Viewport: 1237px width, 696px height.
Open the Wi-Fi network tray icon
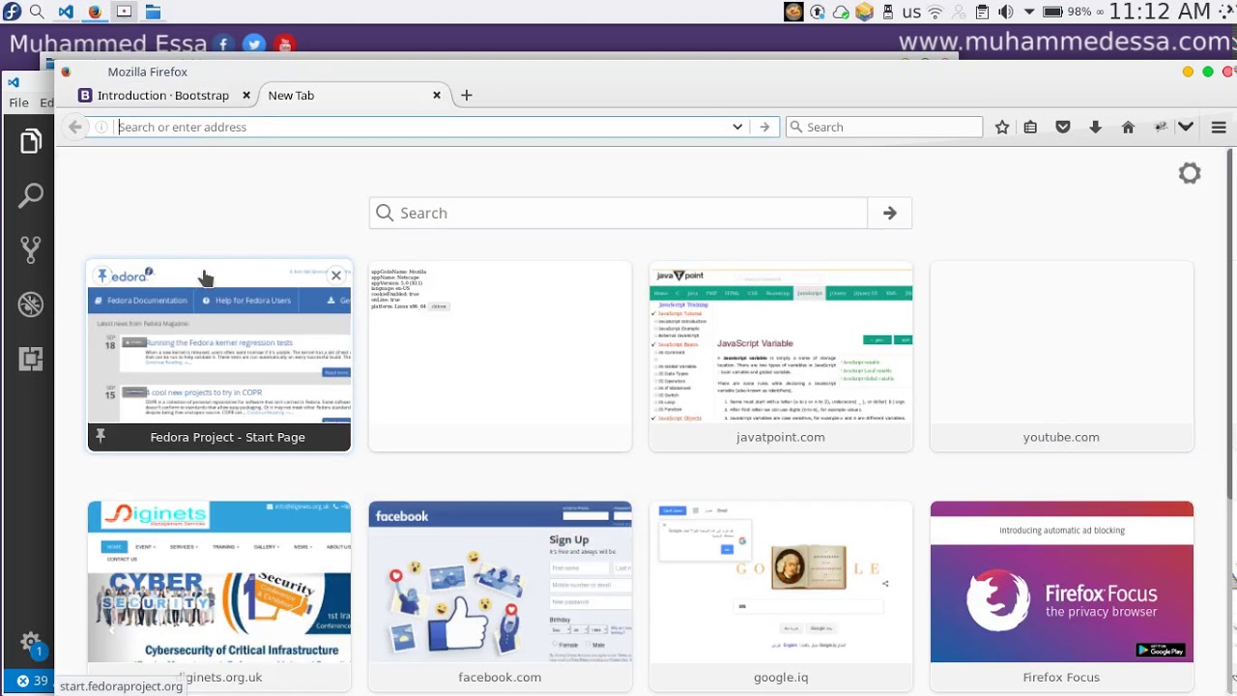click(x=935, y=13)
